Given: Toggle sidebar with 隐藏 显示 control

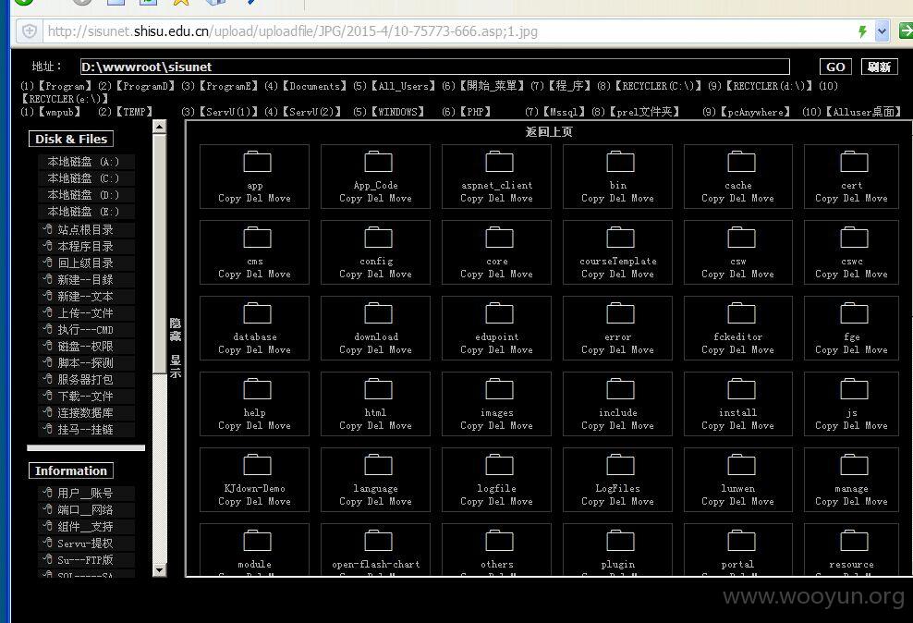Looking at the screenshot, I should [176, 348].
